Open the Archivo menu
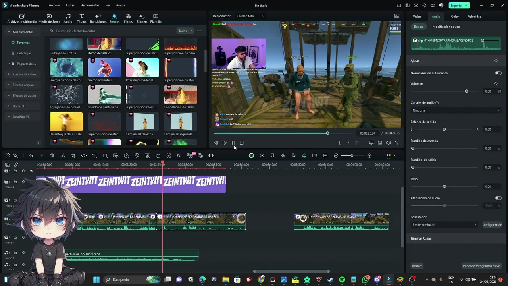 coord(54,6)
